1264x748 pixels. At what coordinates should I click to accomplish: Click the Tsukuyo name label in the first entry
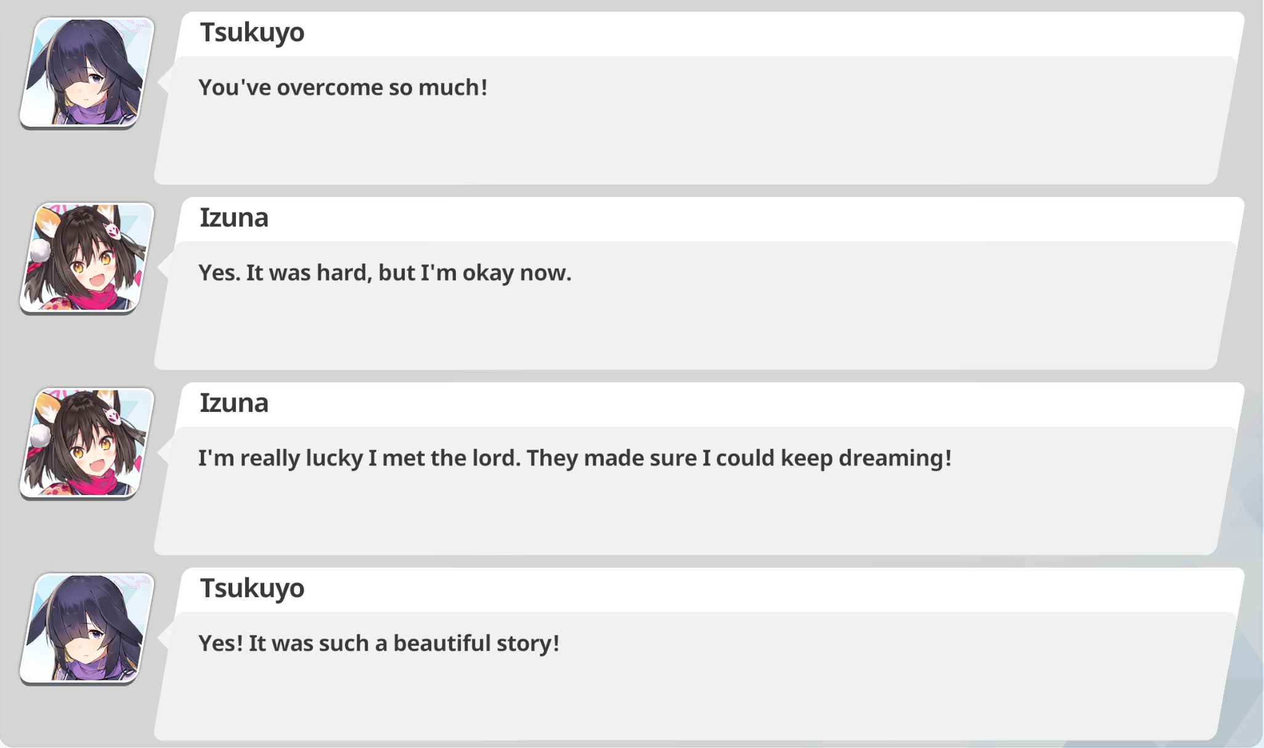pos(252,33)
